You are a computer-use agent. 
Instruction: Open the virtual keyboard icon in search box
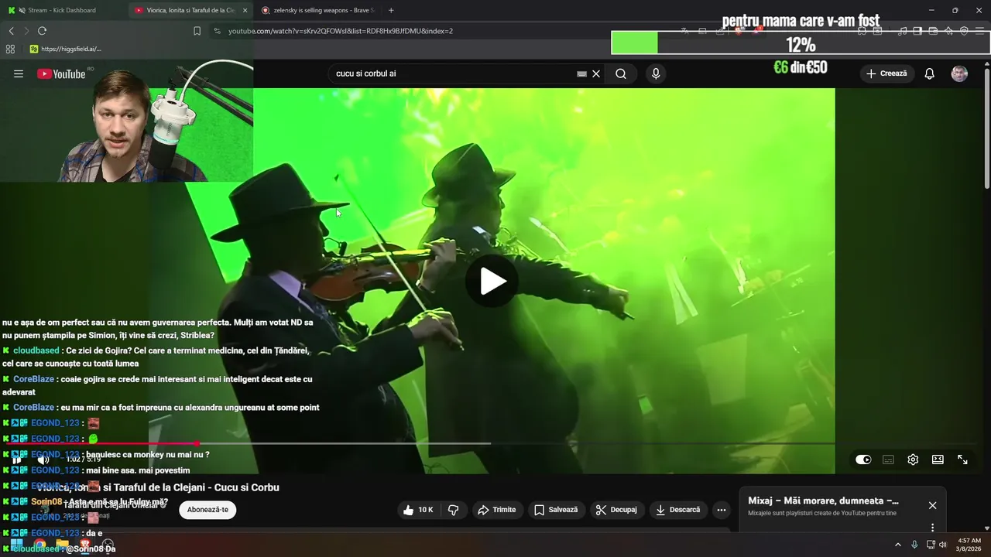coord(581,73)
